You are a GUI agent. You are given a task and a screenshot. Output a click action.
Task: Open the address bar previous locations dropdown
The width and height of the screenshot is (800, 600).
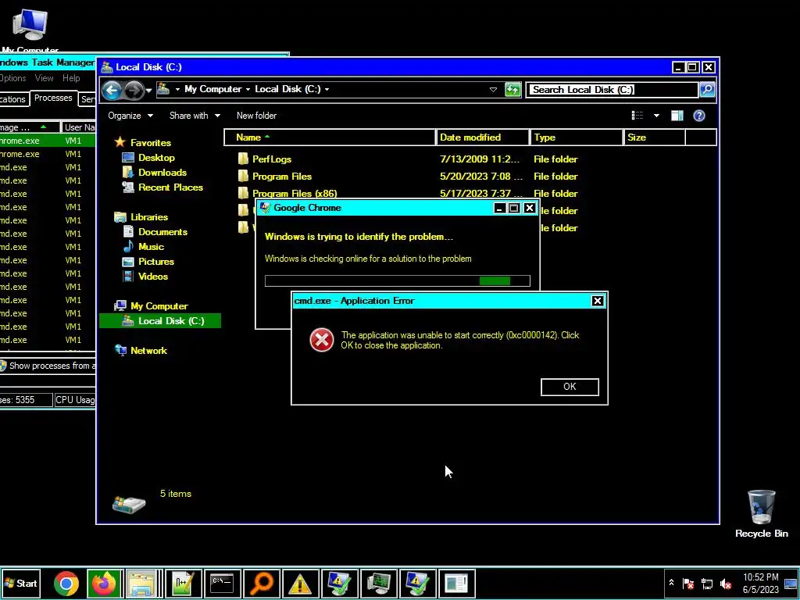point(493,90)
